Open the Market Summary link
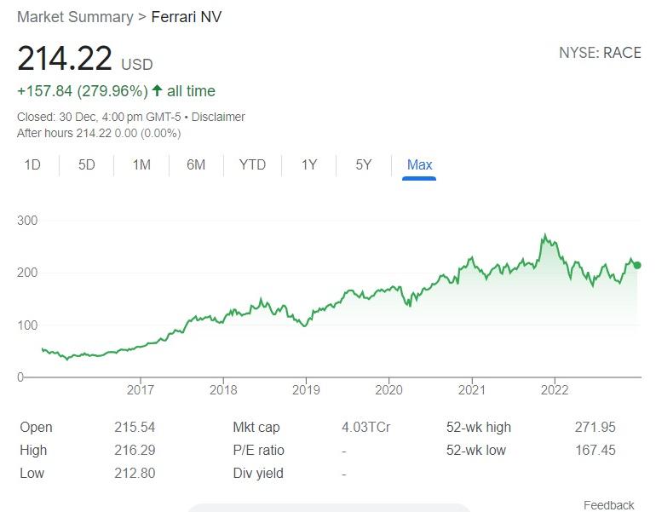656x512 pixels. click(75, 17)
